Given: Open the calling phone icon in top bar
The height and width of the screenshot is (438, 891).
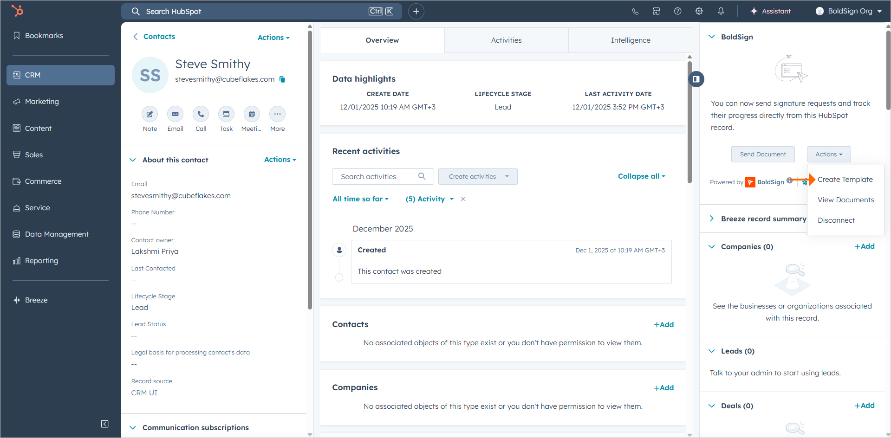Looking at the screenshot, I should point(635,11).
